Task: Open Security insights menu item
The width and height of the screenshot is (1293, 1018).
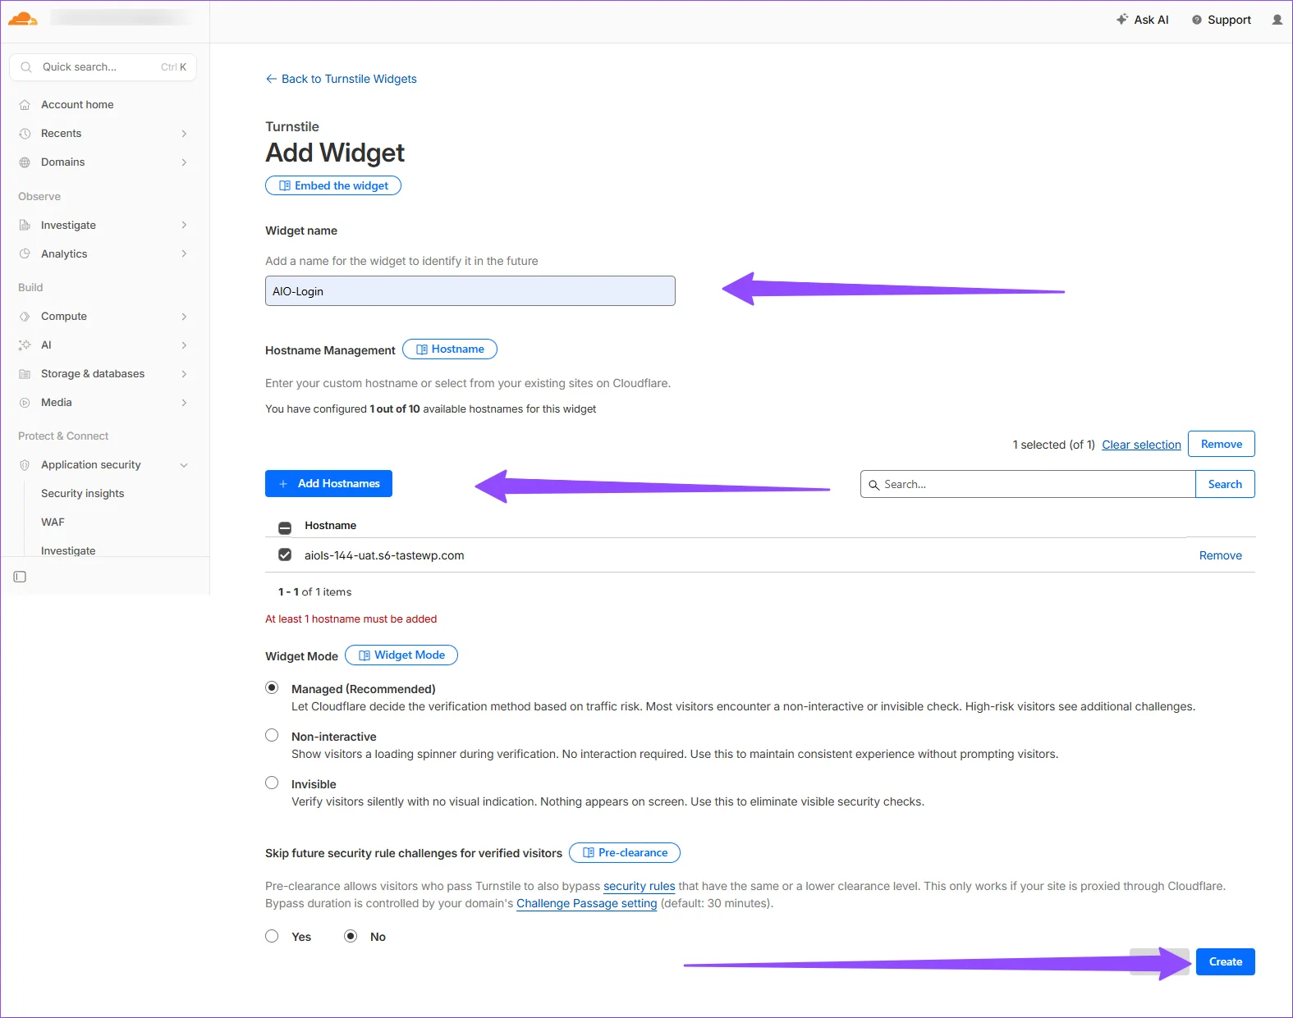Action: point(82,493)
